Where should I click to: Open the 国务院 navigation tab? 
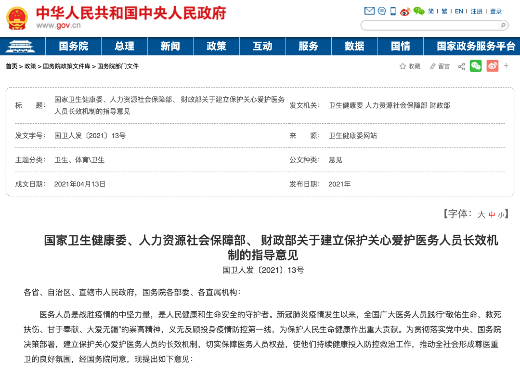[x=74, y=46]
